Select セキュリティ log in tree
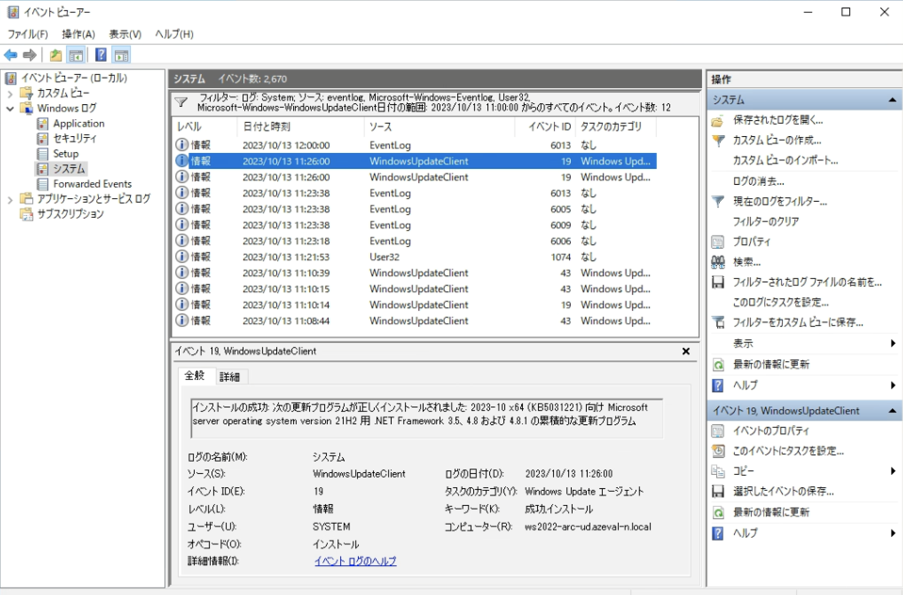The height and width of the screenshot is (595, 903). click(x=75, y=138)
